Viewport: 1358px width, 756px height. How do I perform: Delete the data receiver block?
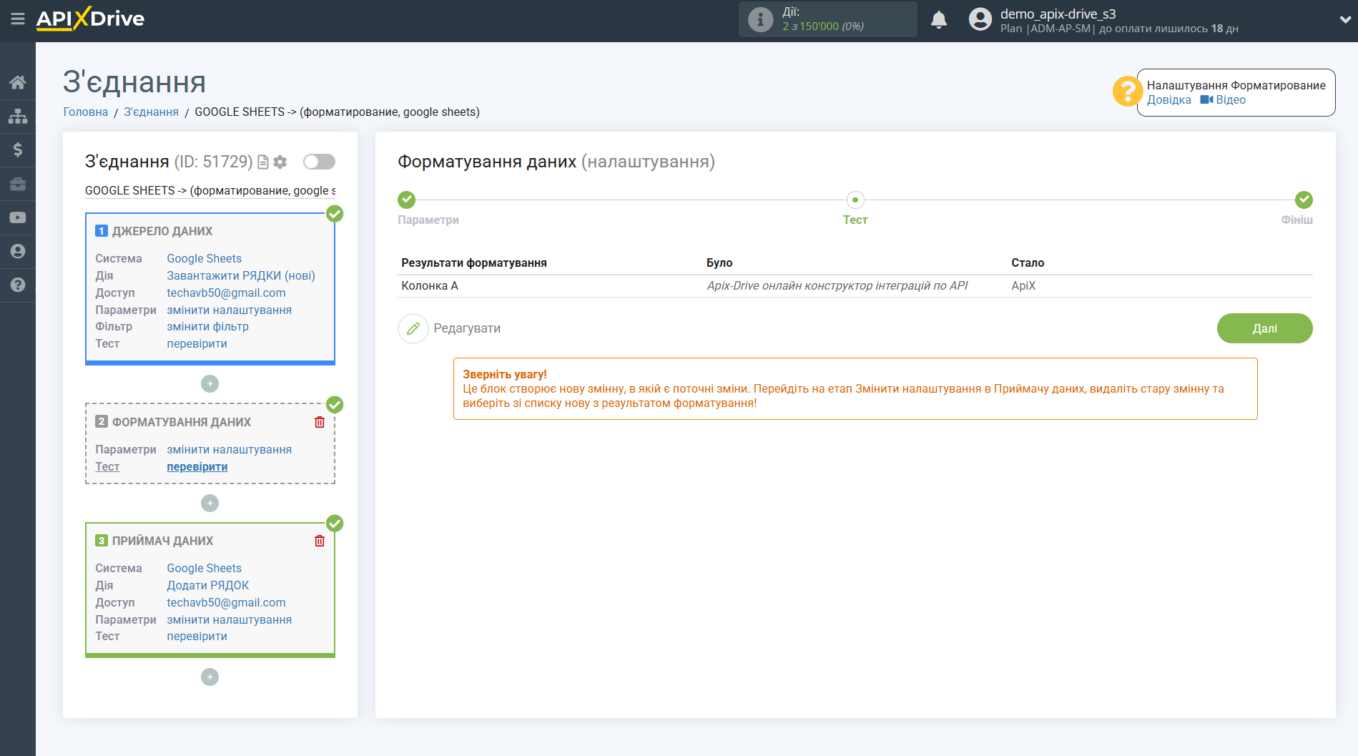320,541
